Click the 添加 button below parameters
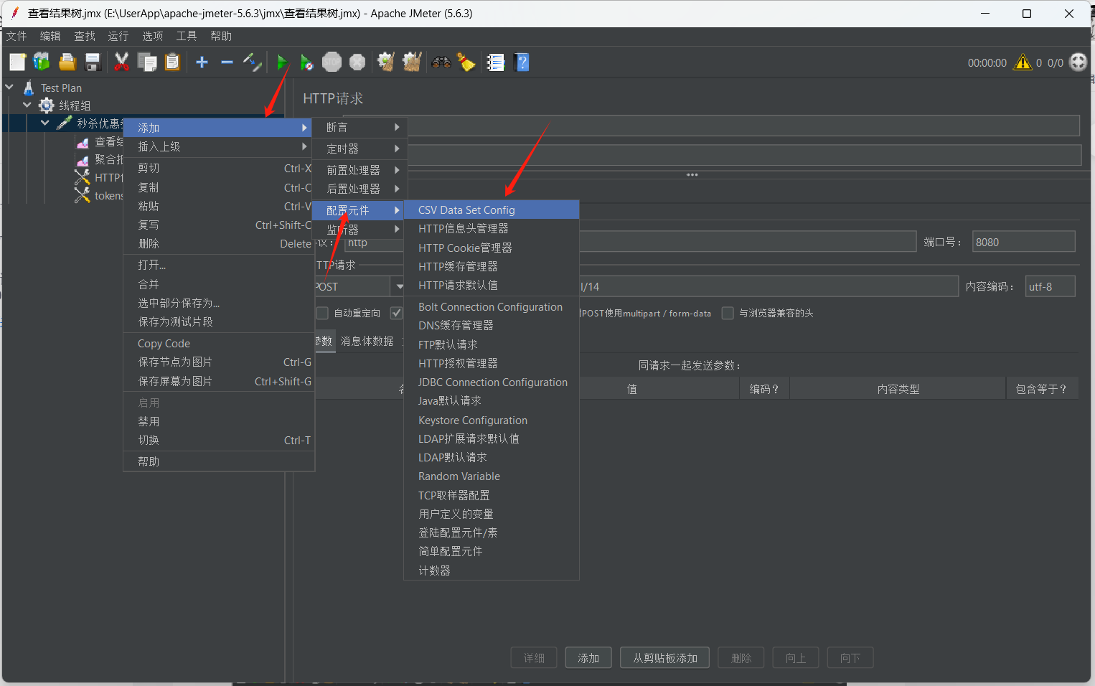Viewport: 1095px width, 686px height. coord(588,658)
